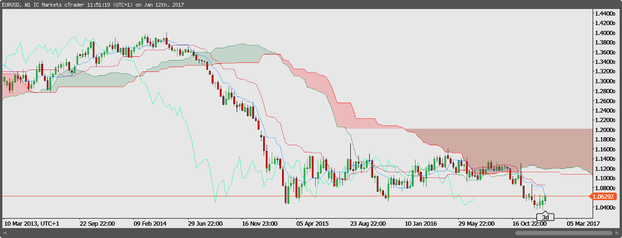Select the orange 1.06292 current price tag
The image size is (622, 238).
[x=604, y=196]
